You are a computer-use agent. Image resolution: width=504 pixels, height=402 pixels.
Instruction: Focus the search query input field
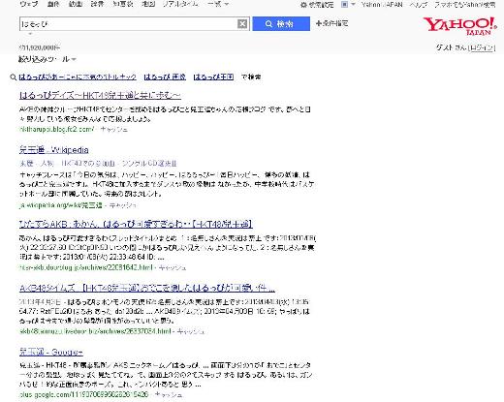[x=129, y=24]
